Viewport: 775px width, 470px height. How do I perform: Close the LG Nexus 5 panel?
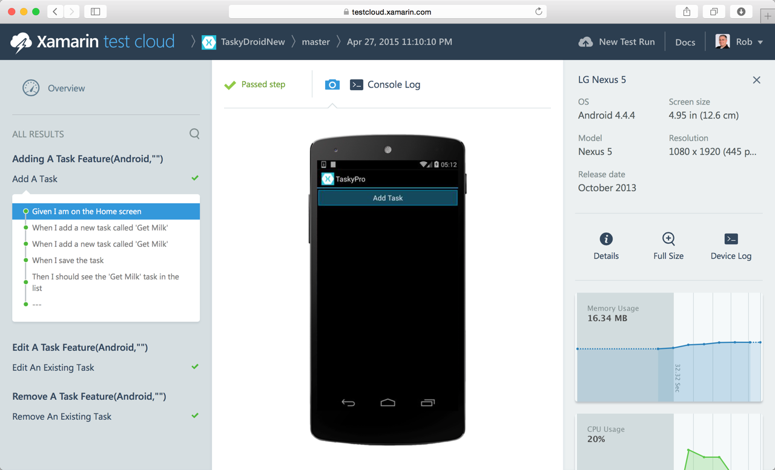(x=756, y=80)
